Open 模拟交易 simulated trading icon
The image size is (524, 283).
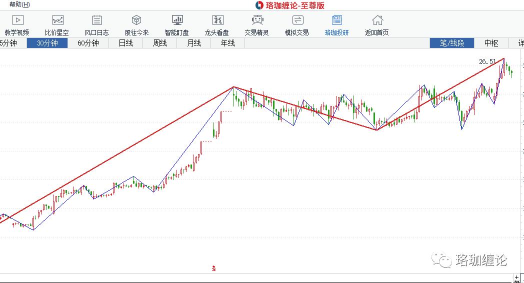pos(297,20)
